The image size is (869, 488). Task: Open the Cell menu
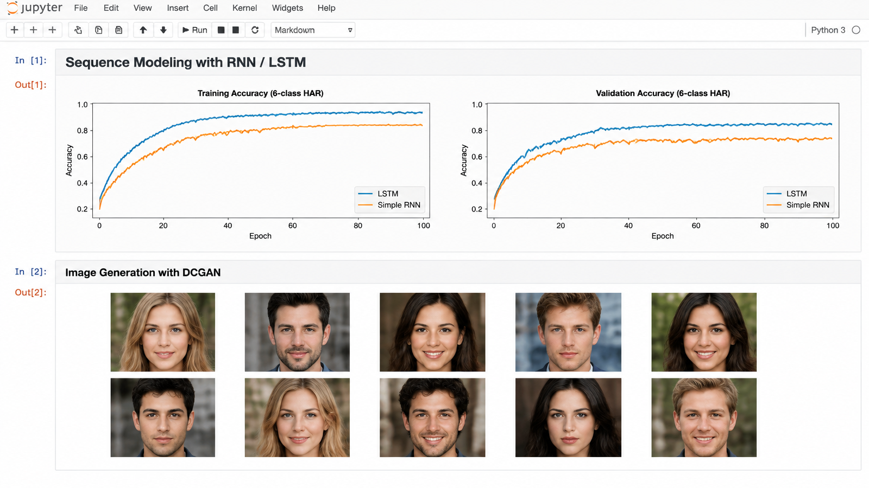click(210, 8)
